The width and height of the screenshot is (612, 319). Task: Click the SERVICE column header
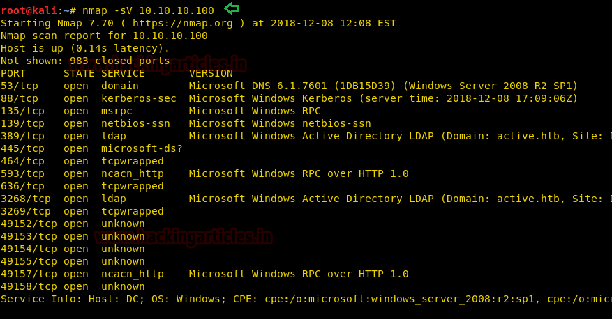pyautogui.click(x=123, y=73)
